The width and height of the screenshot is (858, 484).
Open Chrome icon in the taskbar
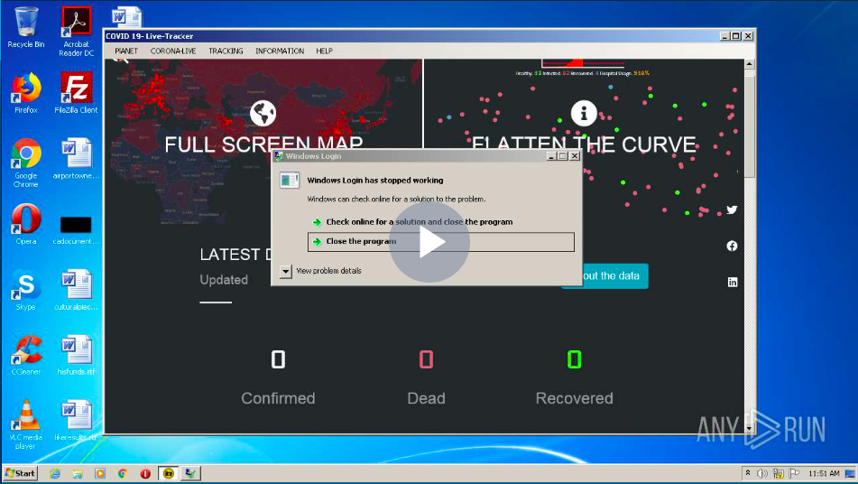(x=123, y=473)
